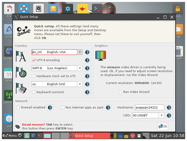Show info for Run Internet apps as spot
This screenshot has width=187, height=141.
click(108, 107)
